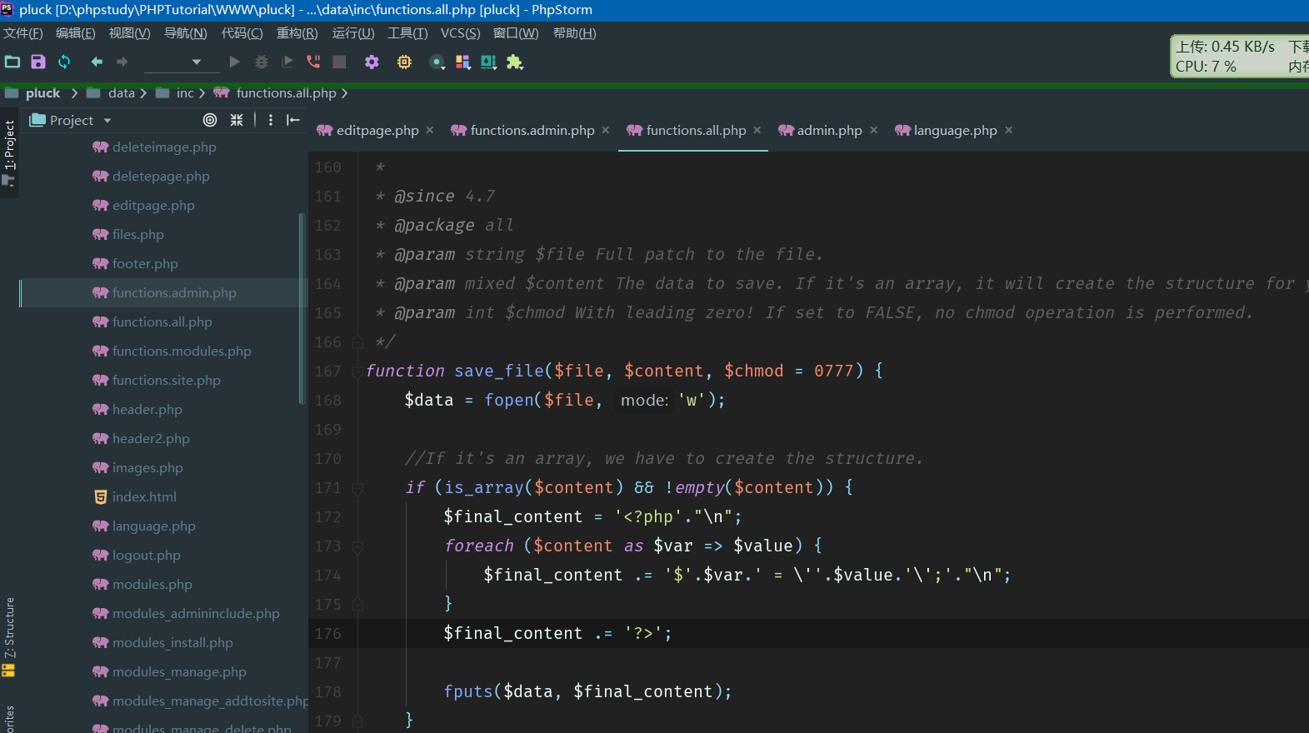Open the Tools menu (工具)
1309x733 pixels.
(x=407, y=33)
